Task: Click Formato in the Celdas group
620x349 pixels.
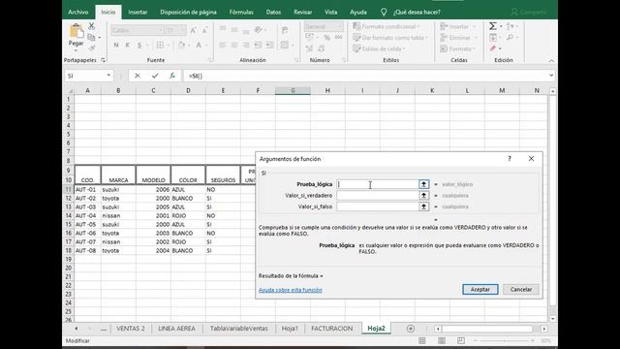Action: pos(457,48)
